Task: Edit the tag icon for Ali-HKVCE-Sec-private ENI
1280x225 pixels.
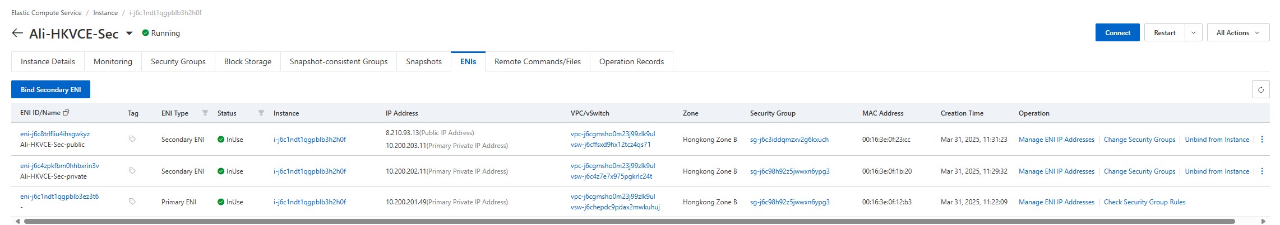Action: tap(132, 171)
